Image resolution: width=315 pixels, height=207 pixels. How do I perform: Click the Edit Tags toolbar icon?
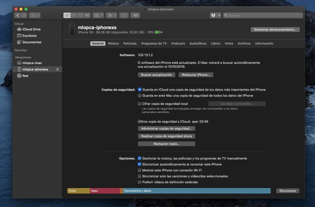(x=135, y=15)
